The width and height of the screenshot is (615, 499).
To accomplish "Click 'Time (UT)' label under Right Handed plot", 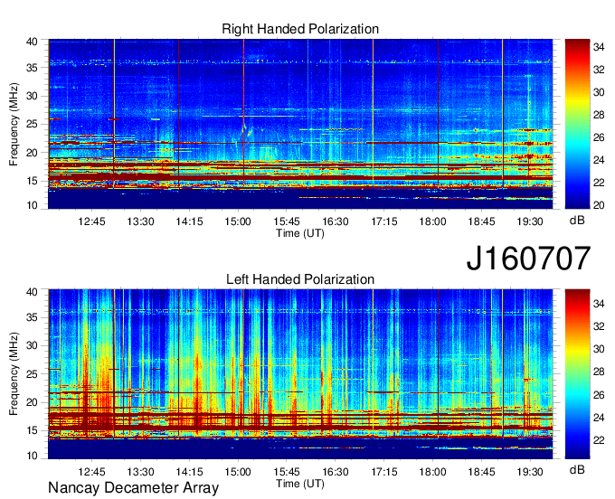I will (300, 233).
